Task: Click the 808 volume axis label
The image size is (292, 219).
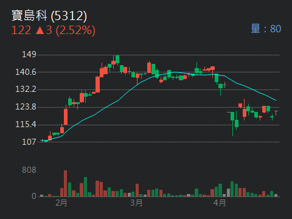Action: (29, 170)
